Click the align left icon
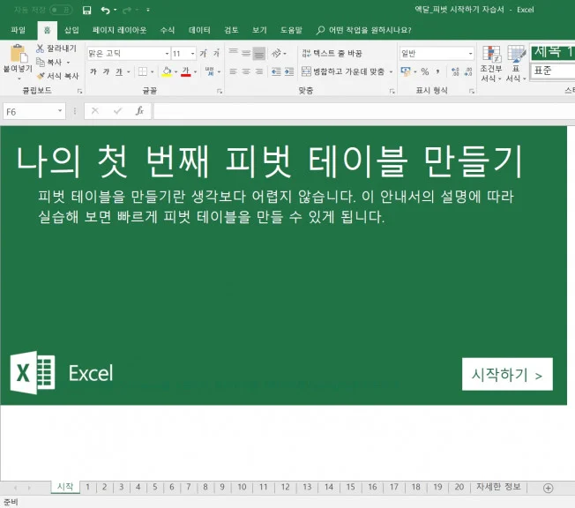This screenshot has height=508, width=575. click(x=233, y=71)
